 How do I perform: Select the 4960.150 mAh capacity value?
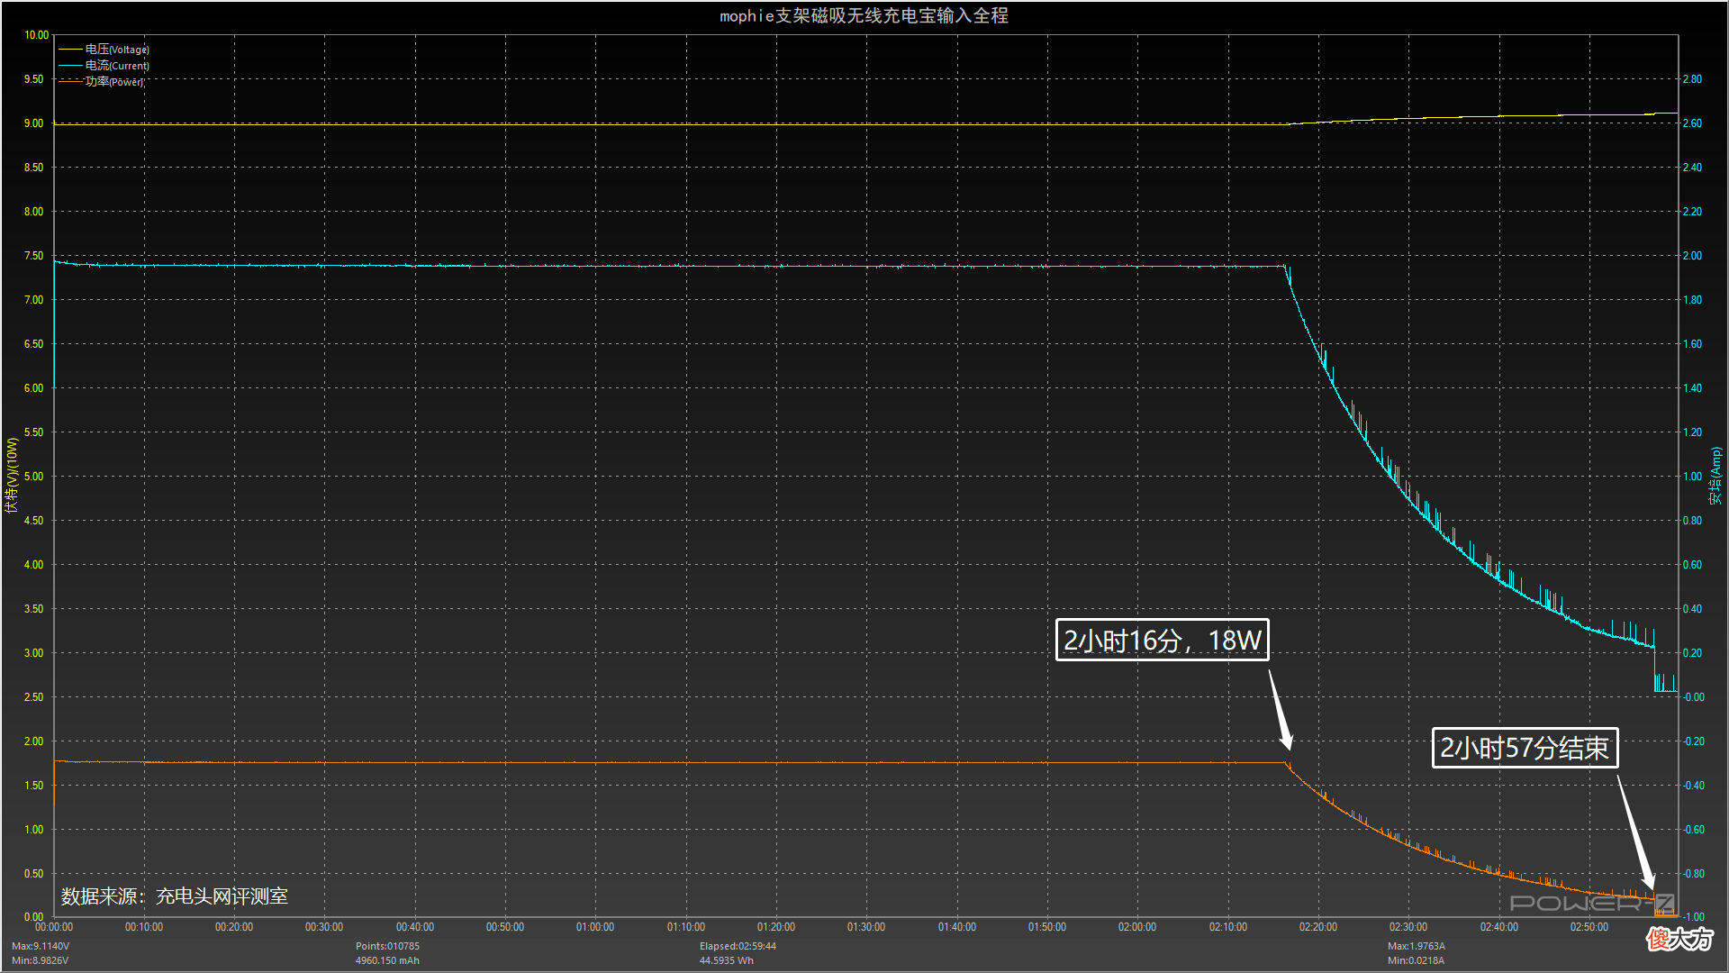point(387,960)
